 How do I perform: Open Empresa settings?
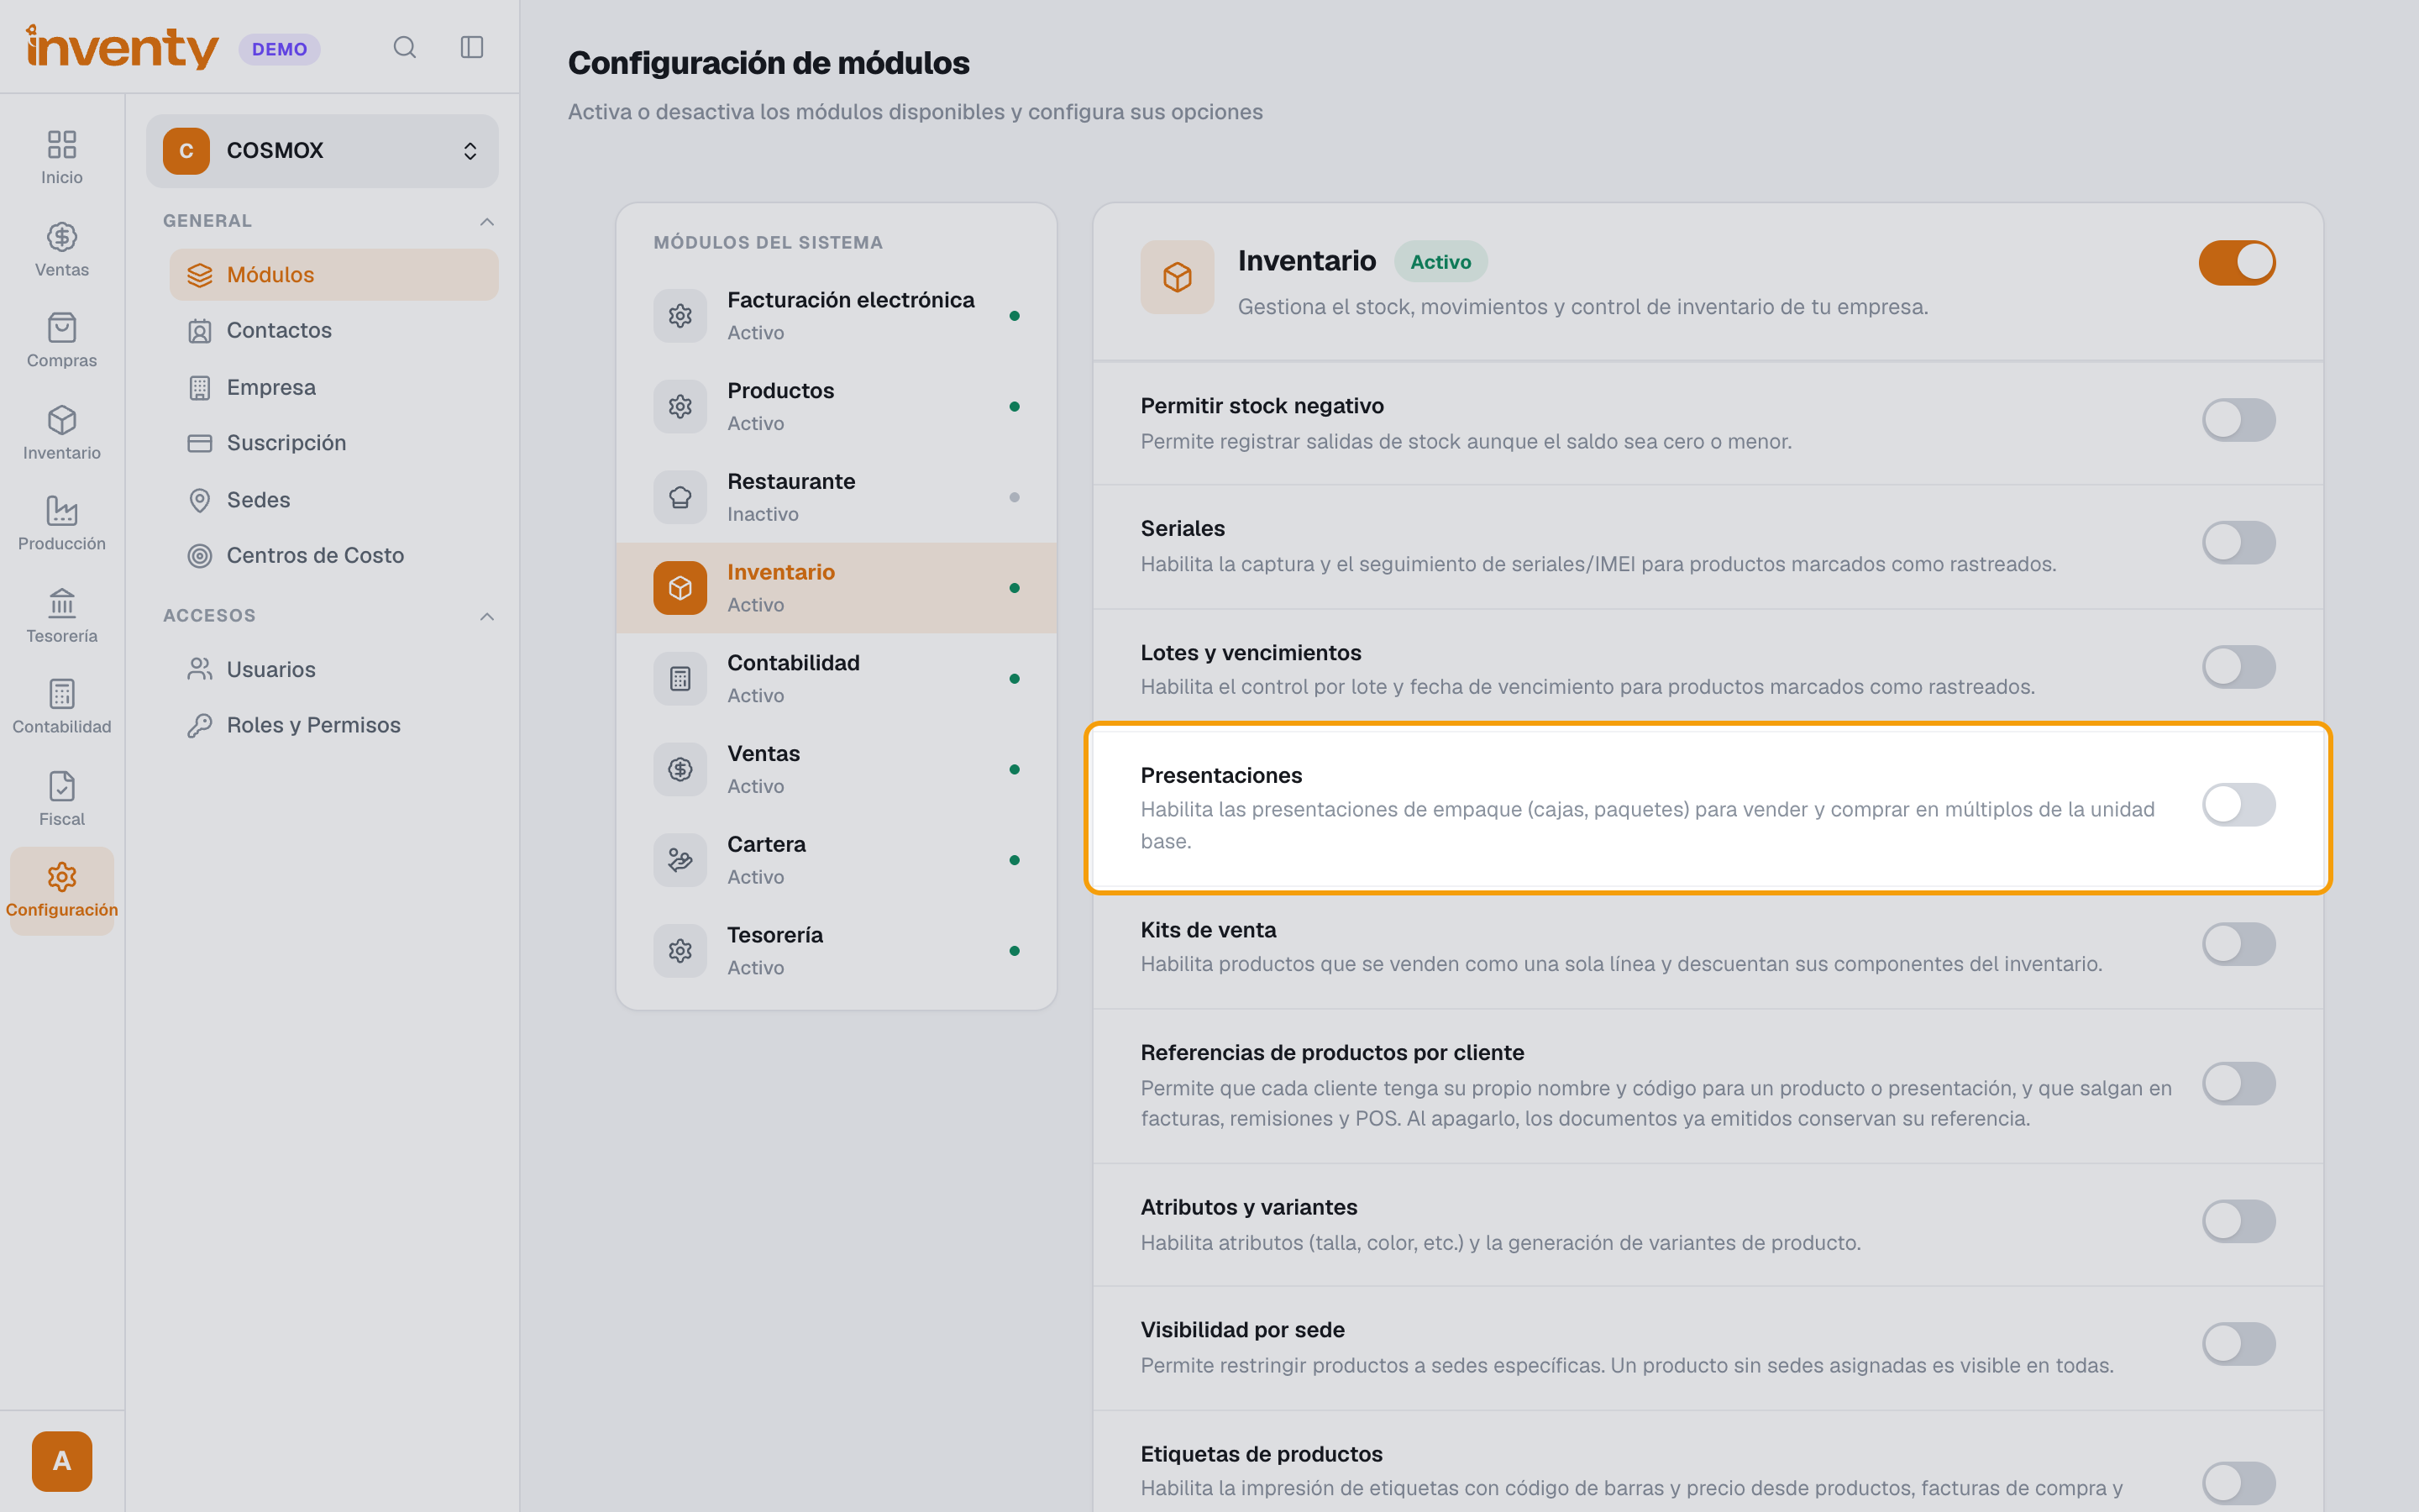[333, 387]
